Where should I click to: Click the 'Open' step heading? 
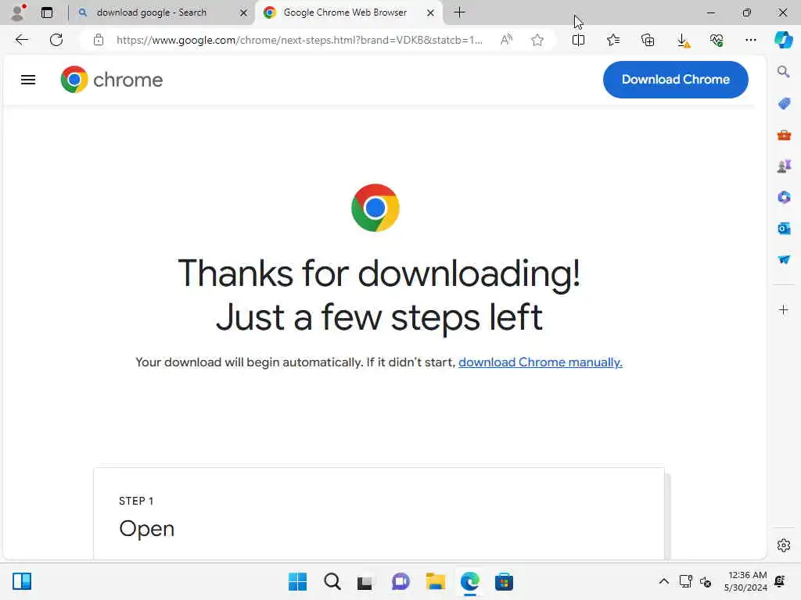coord(146,528)
